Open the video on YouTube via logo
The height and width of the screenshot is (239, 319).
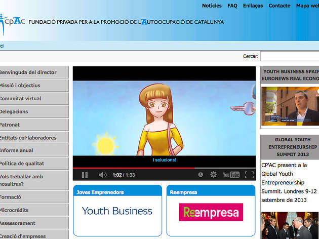[231, 175]
